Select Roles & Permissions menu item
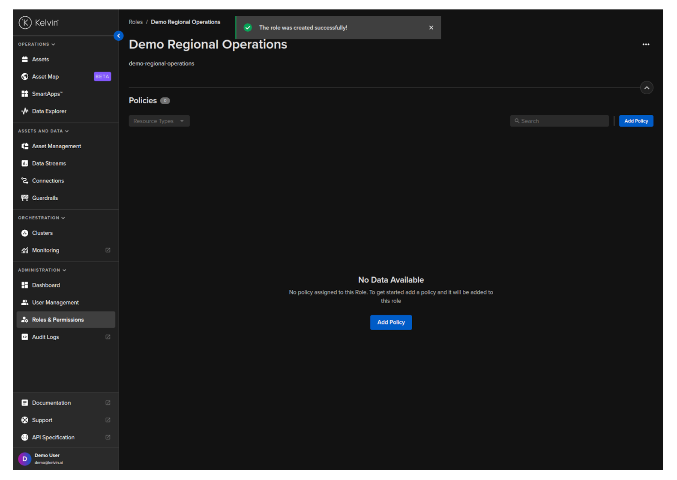The height and width of the screenshot is (480, 677). coord(58,320)
